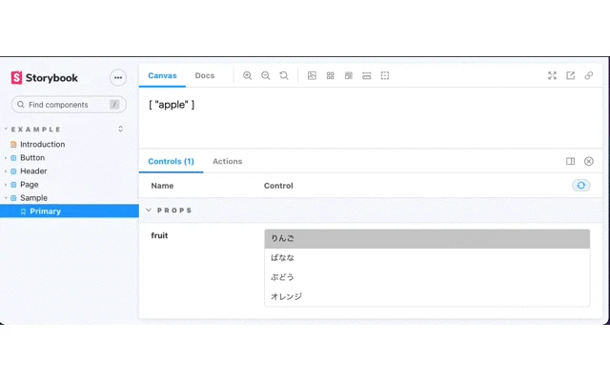Copy canvas link
Image resolution: width=610 pixels, height=381 pixels.
click(x=589, y=76)
